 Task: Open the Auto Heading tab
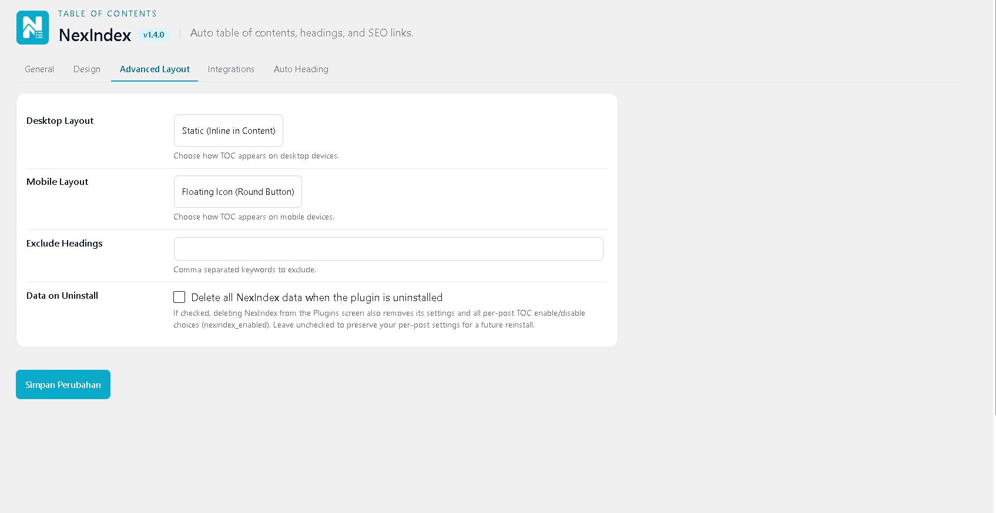tap(301, 69)
